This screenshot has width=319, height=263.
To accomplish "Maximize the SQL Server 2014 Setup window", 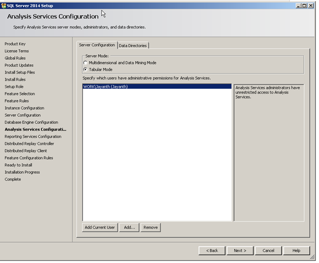I will [304, 6].
